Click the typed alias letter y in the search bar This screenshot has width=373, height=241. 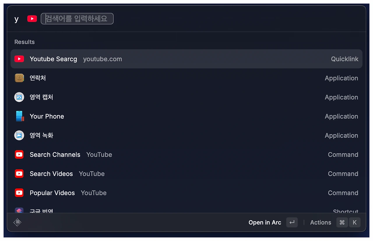click(17, 19)
